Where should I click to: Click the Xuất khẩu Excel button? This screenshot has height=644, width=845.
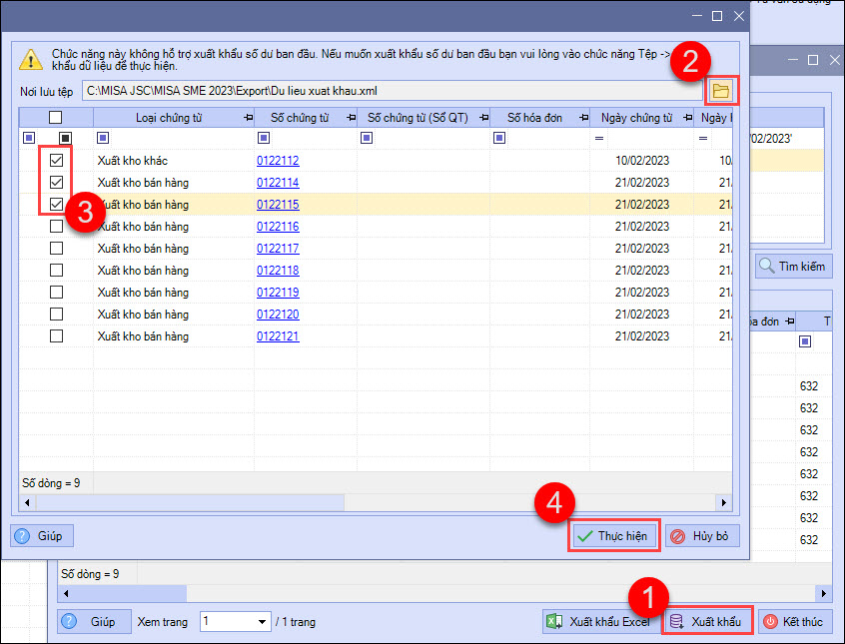(599, 621)
